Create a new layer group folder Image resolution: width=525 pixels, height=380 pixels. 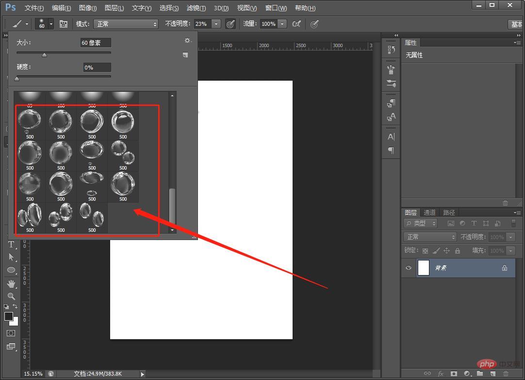pos(480,373)
